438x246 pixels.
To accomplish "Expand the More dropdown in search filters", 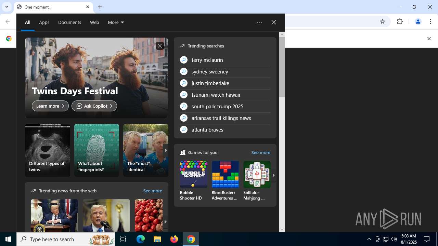I will [116, 22].
